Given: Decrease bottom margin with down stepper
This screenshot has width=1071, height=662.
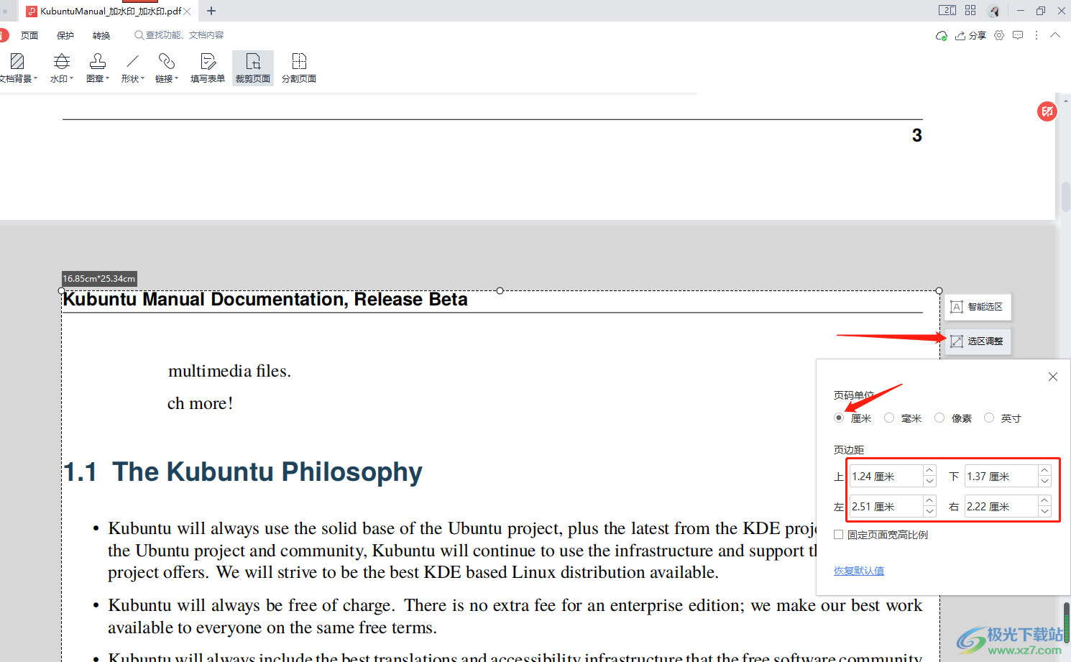Looking at the screenshot, I should click(1044, 482).
